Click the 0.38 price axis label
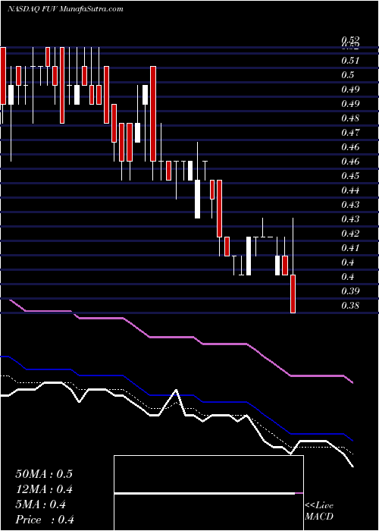 point(350,306)
